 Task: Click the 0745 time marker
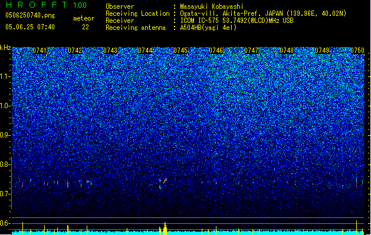click(x=180, y=51)
